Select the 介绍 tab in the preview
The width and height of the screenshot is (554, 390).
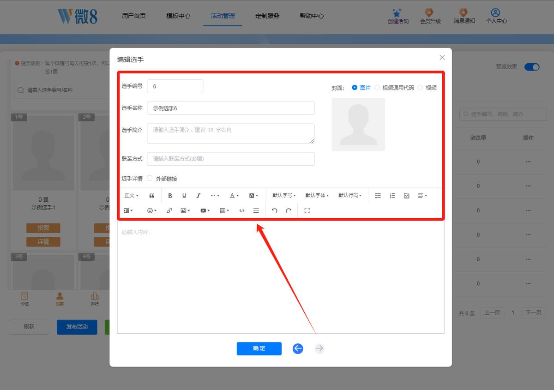24,299
